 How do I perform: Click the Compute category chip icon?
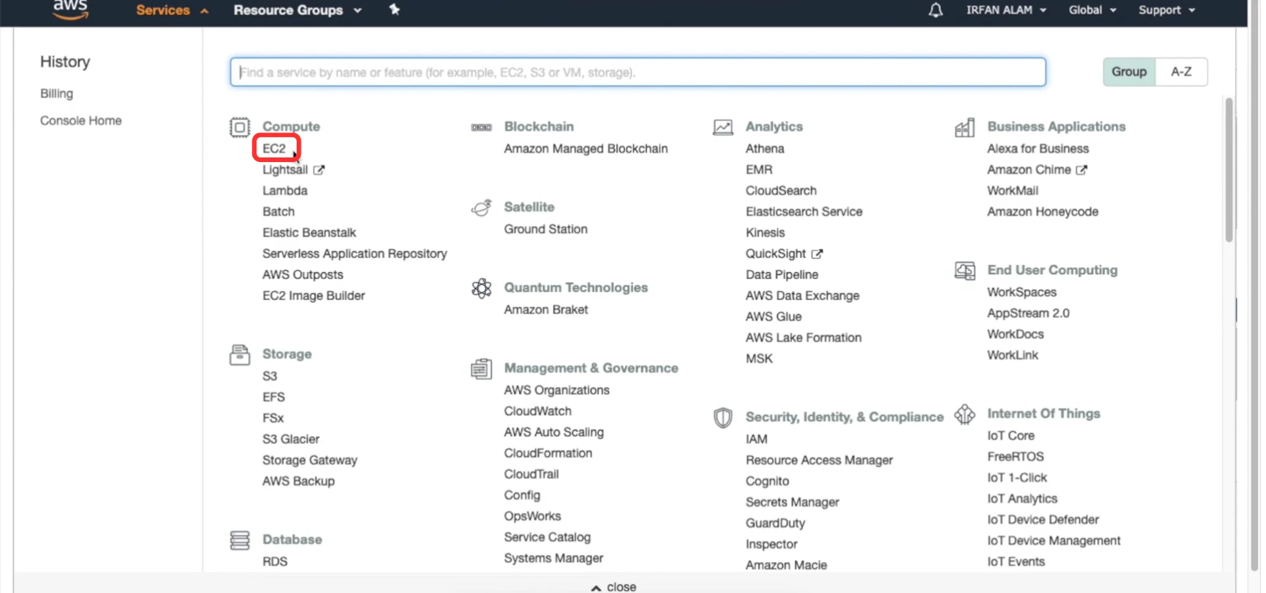click(240, 127)
